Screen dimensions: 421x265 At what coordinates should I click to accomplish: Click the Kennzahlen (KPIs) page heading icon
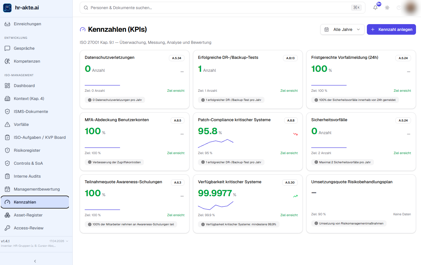(x=83, y=29)
